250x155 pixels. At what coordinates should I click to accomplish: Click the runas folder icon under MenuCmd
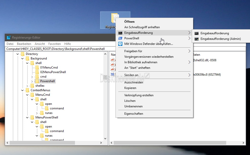[42, 113]
